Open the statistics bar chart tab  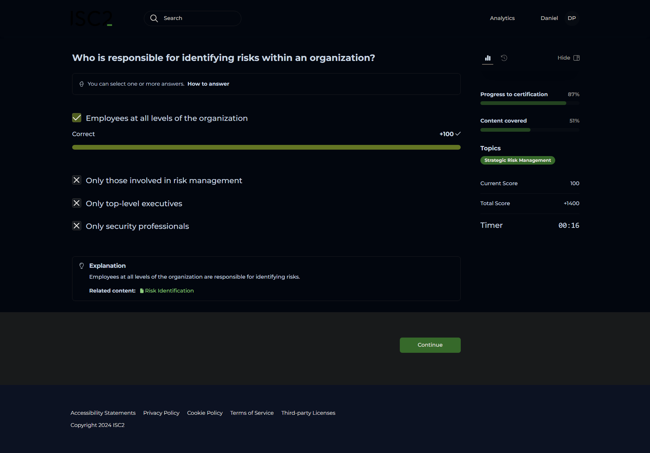pos(487,58)
